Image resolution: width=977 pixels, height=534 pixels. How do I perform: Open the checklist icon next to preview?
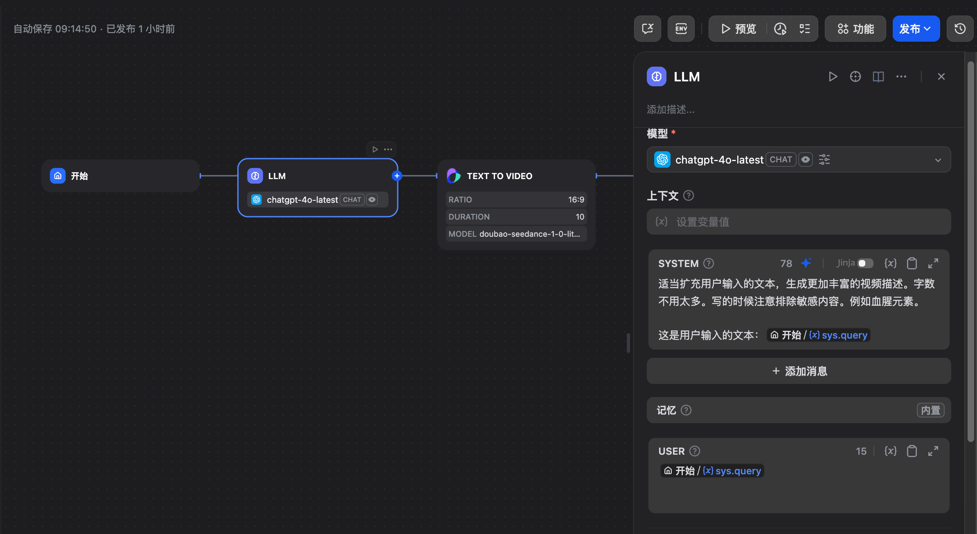(x=805, y=29)
